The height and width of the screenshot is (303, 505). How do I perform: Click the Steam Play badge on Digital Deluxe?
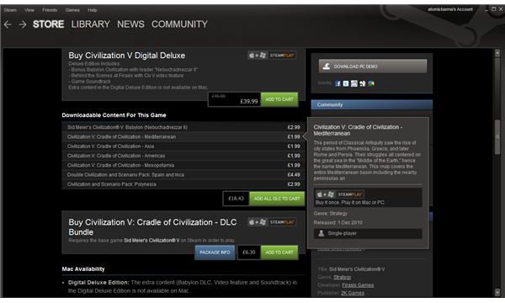point(272,56)
